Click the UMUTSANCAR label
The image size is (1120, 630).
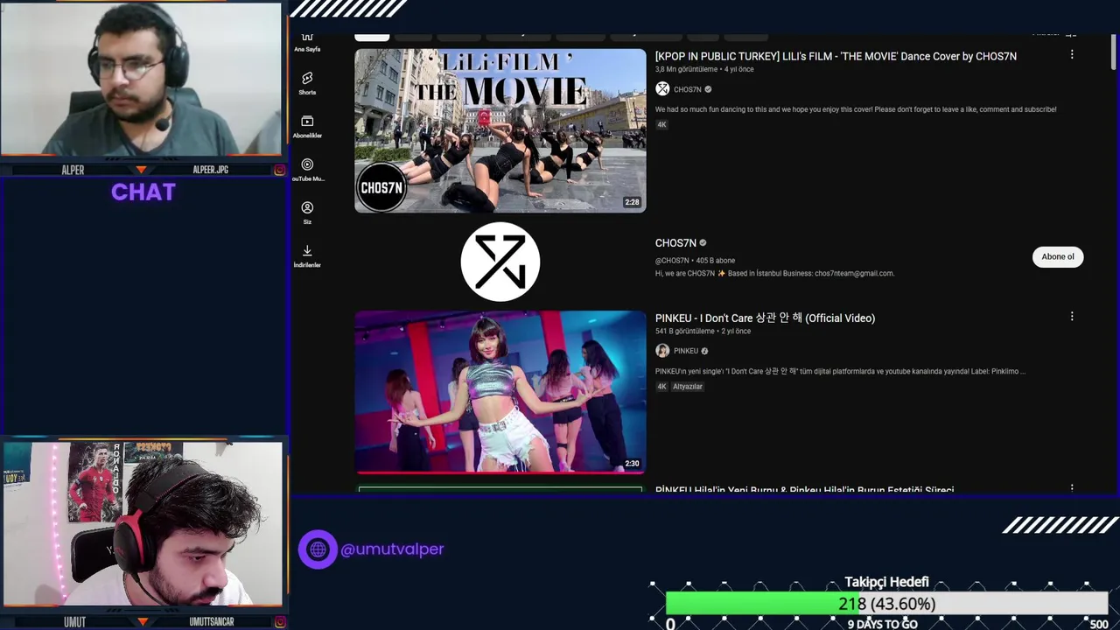[x=212, y=622]
